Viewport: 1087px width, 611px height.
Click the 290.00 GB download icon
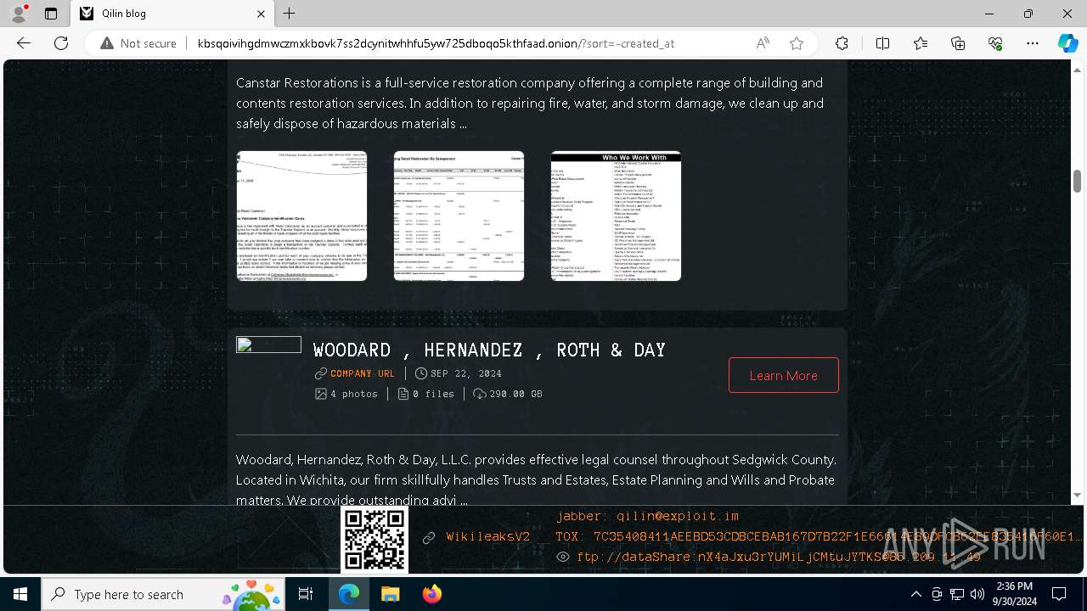[x=480, y=394]
